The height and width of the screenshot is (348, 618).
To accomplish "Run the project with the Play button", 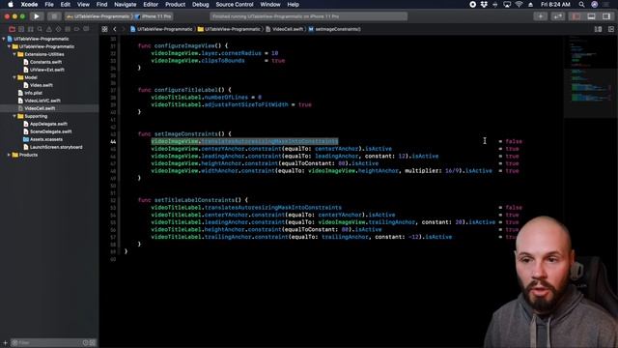I will pos(37,16).
